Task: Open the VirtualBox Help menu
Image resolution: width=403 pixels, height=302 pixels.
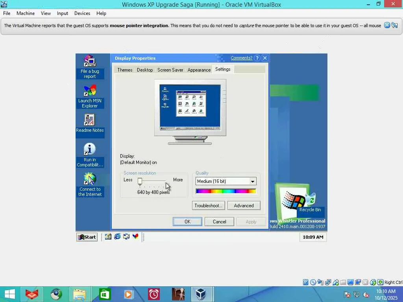Action: pos(101,13)
